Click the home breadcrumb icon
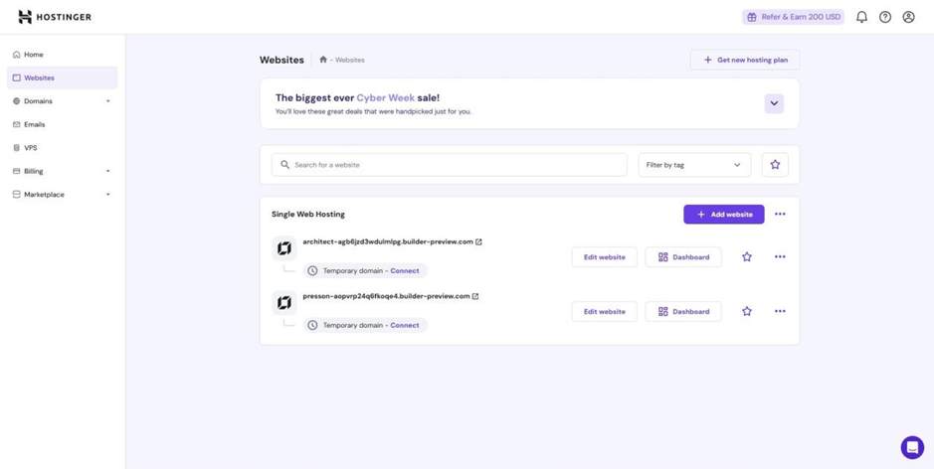The width and height of the screenshot is (934, 469). pos(323,60)
